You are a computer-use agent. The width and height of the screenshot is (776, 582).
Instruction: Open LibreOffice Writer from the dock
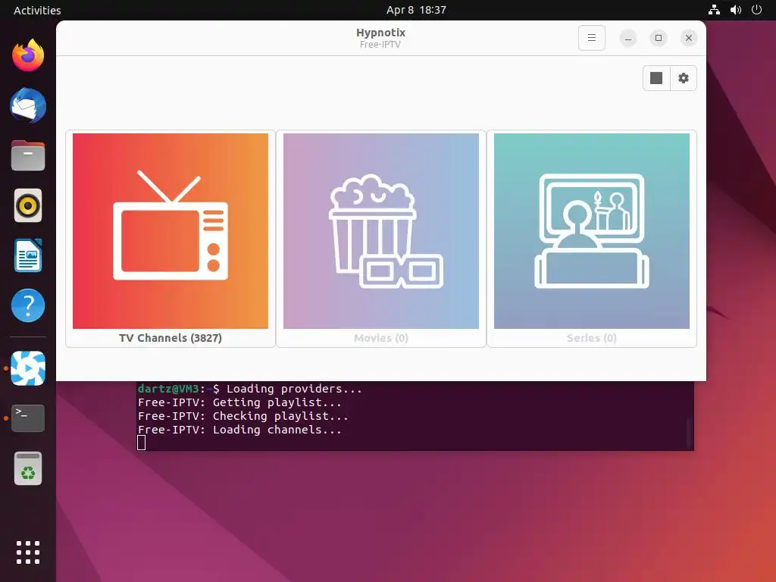pyautogui.click(x=28, y=255)
